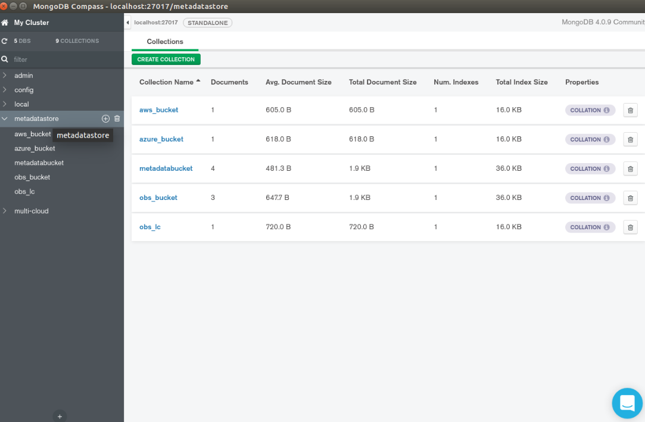
Task: Click the localhost:27017 host label
Action: click(156, 23)
